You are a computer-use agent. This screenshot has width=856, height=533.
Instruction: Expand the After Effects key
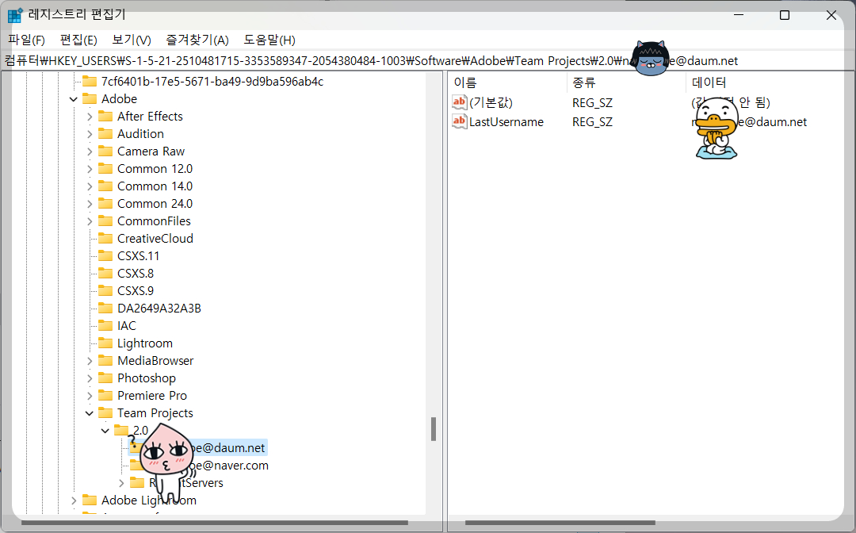coord(90,117)
